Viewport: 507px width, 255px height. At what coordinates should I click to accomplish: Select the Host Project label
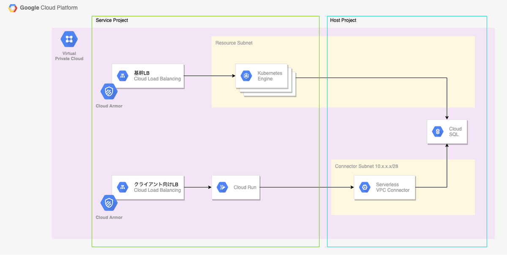[343, 20]
